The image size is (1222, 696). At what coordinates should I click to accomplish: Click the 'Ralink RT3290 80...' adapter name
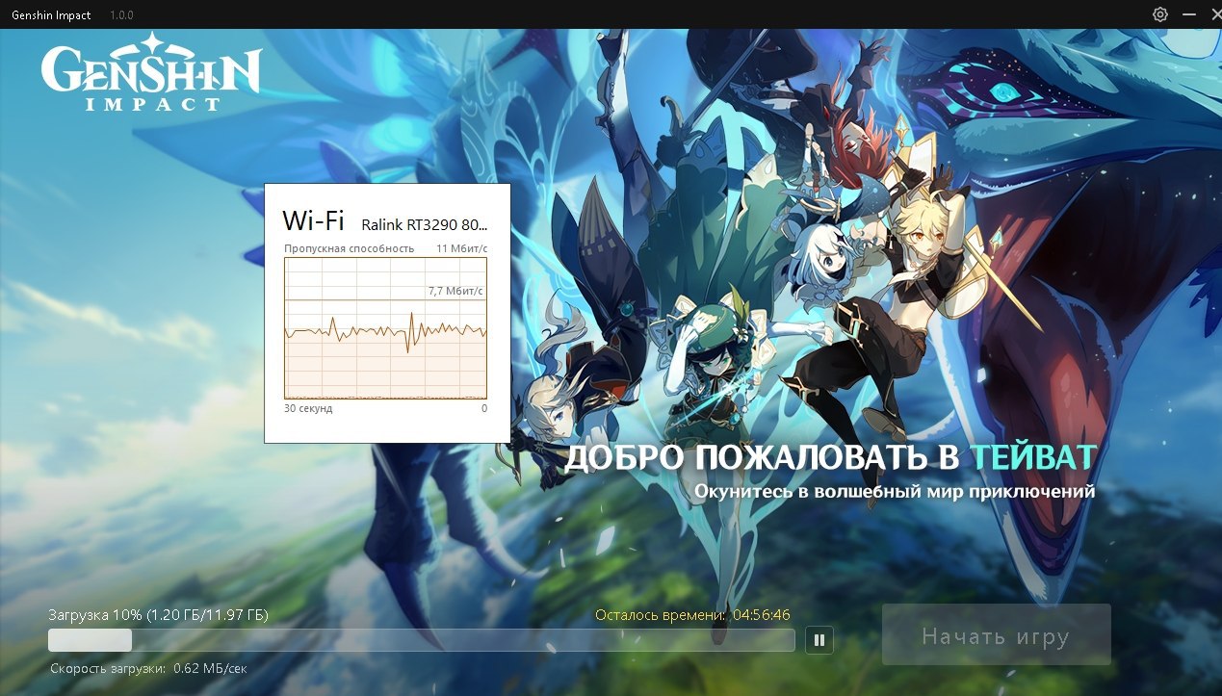click(425, 225)
